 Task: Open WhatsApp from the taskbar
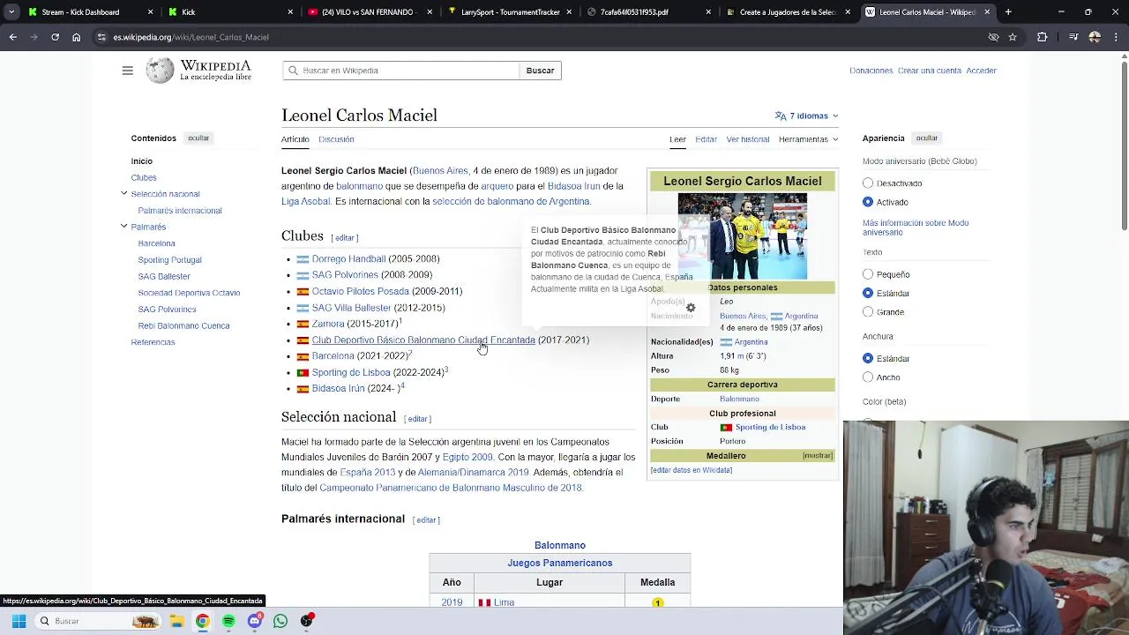280,621
